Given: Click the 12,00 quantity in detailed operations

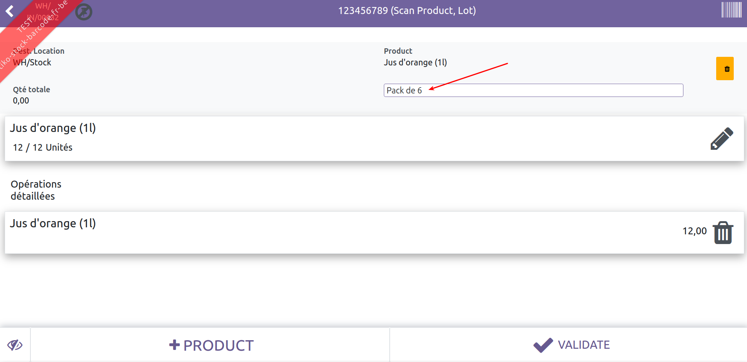Looking at the screenshot, I should click(694, 231).
